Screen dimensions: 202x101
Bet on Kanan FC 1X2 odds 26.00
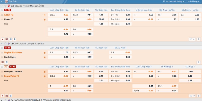click(x=101, y=19)
